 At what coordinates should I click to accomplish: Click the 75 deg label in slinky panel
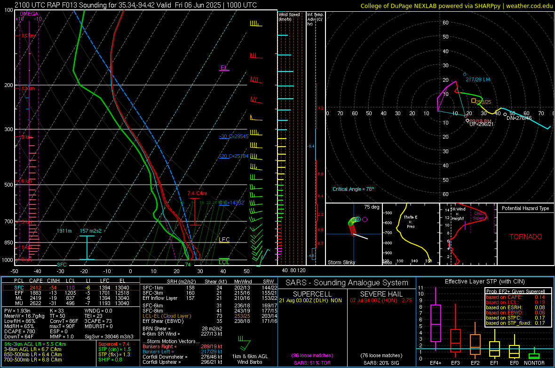pyautogui.click(x=372, y=207)
